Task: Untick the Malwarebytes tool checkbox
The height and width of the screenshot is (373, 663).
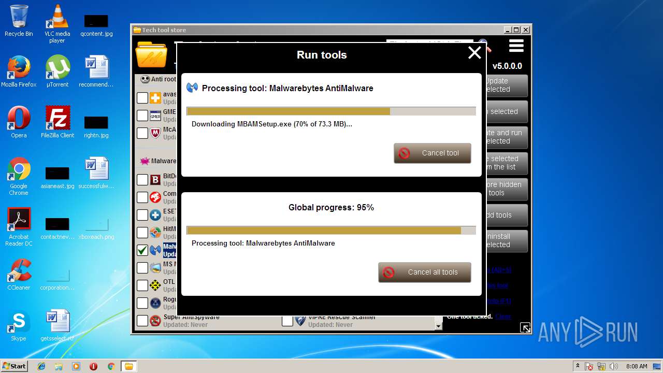Action: tap(142, 250)
